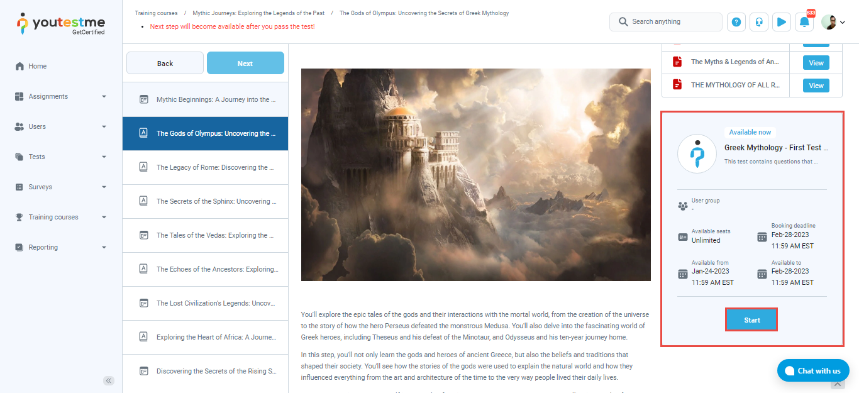Screen dimensions: 859x393
Task: Collapse the sidebar with the double-arrow icon
Action: 109,380
